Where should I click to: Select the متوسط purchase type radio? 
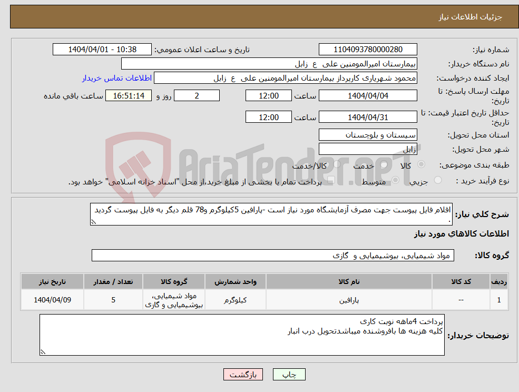(396, 180)
